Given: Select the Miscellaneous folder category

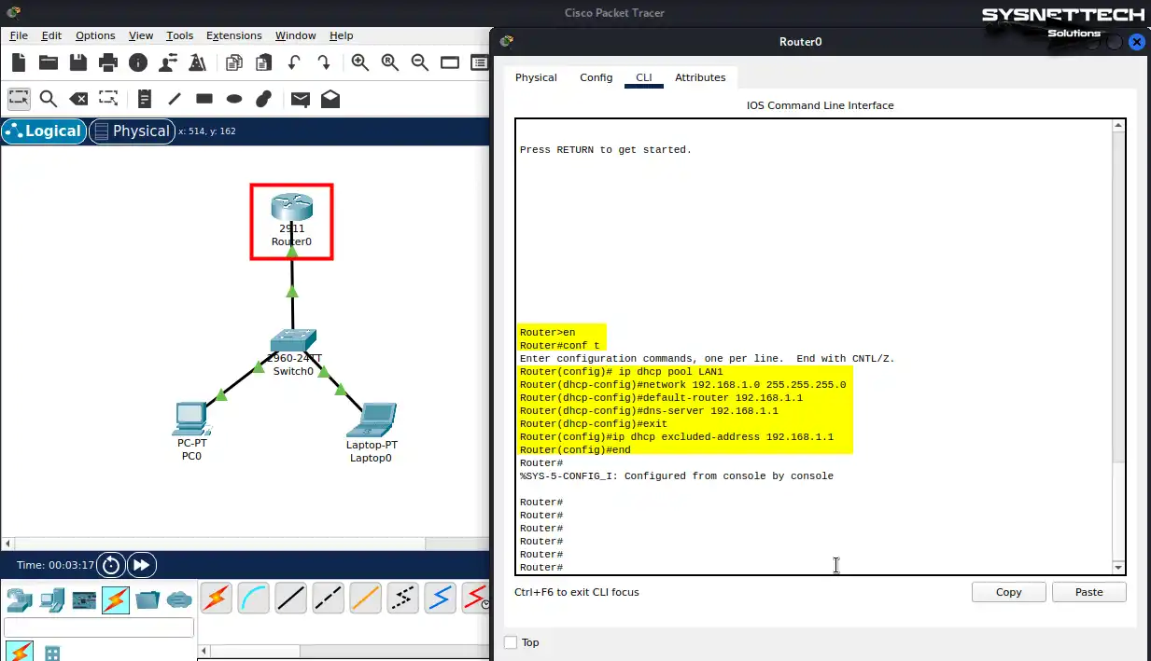Looking at the screenshot, I should [147, 599].
